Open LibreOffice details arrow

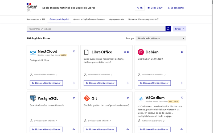coord(128,83)
